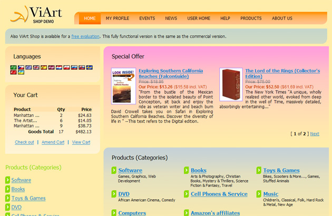The image size is (332, 216).
Task: Click the '$38.73' cart price
Action: (x=85, y=126)
